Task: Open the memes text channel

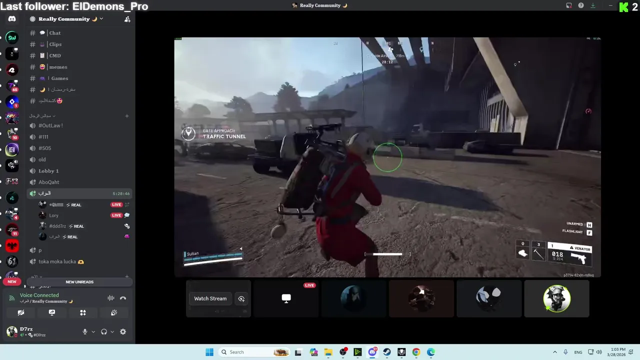Action: [80, 67]
